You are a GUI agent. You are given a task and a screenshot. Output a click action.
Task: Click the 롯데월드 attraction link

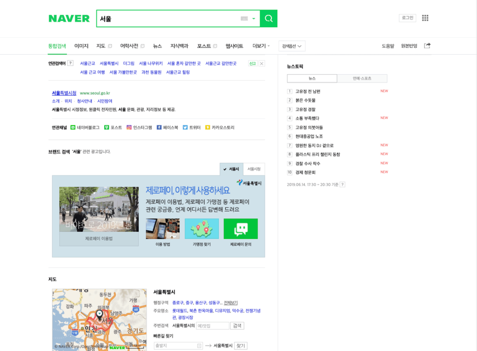(179, 310)
